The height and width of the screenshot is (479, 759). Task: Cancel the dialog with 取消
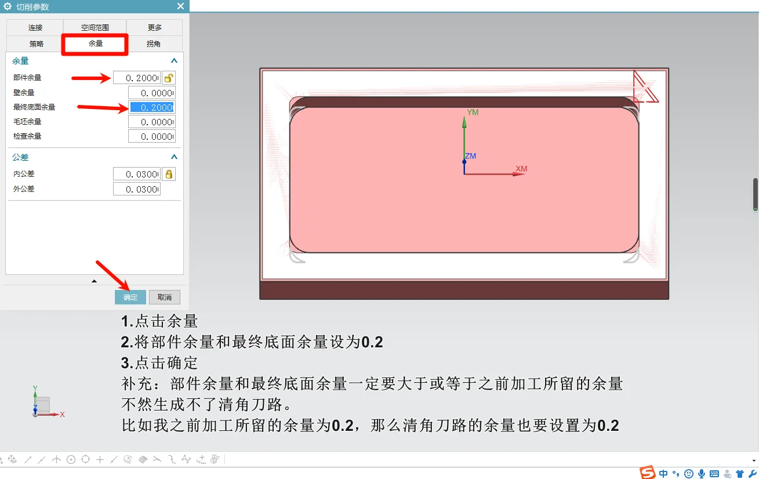pos(164,297)
